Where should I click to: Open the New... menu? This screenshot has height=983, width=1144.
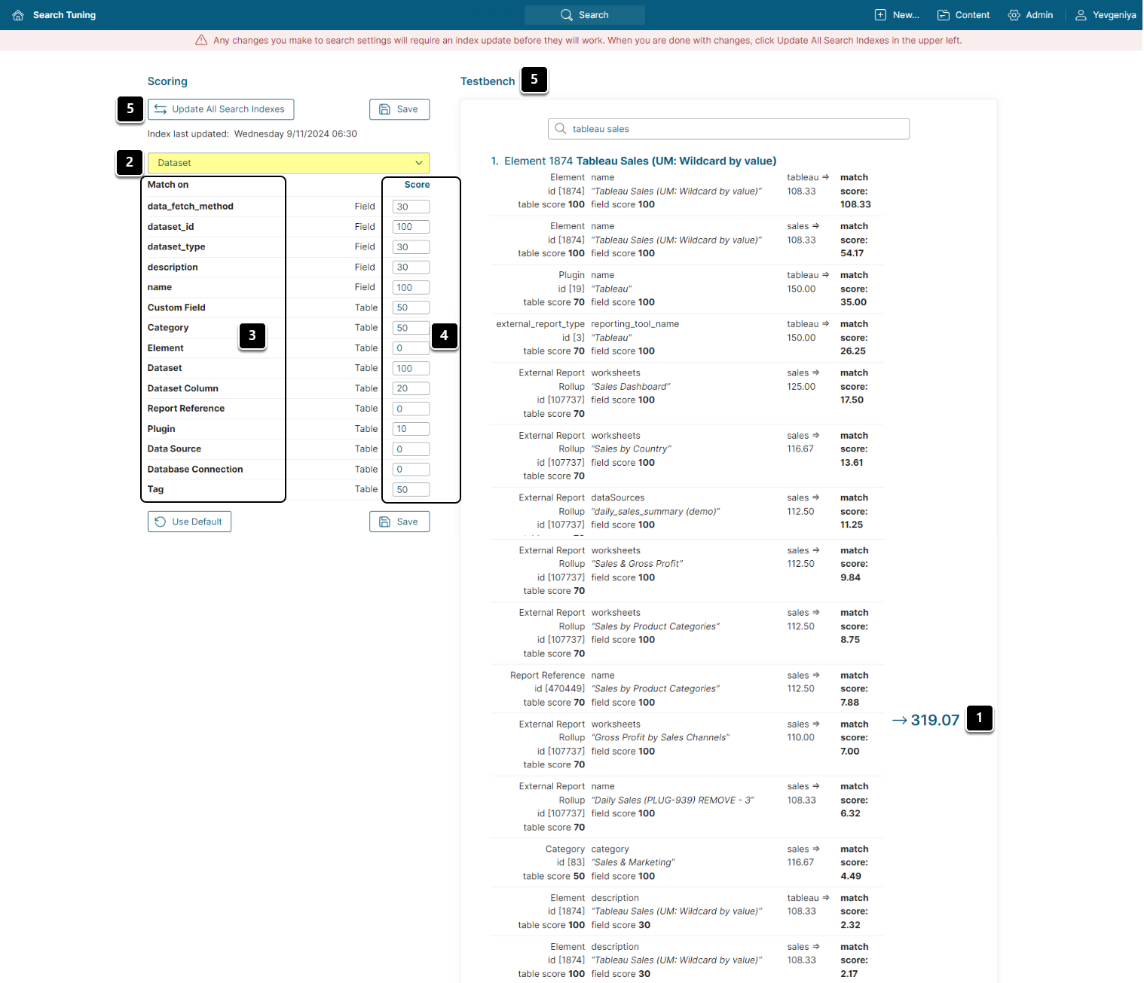tap(897, 15)
